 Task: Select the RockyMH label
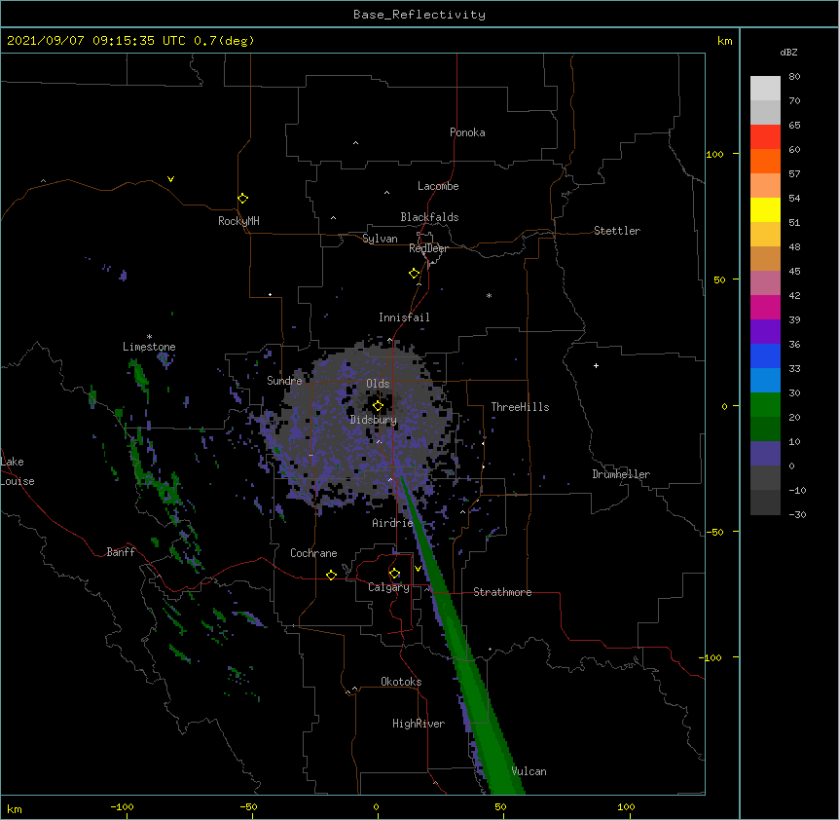click(238, 221)
